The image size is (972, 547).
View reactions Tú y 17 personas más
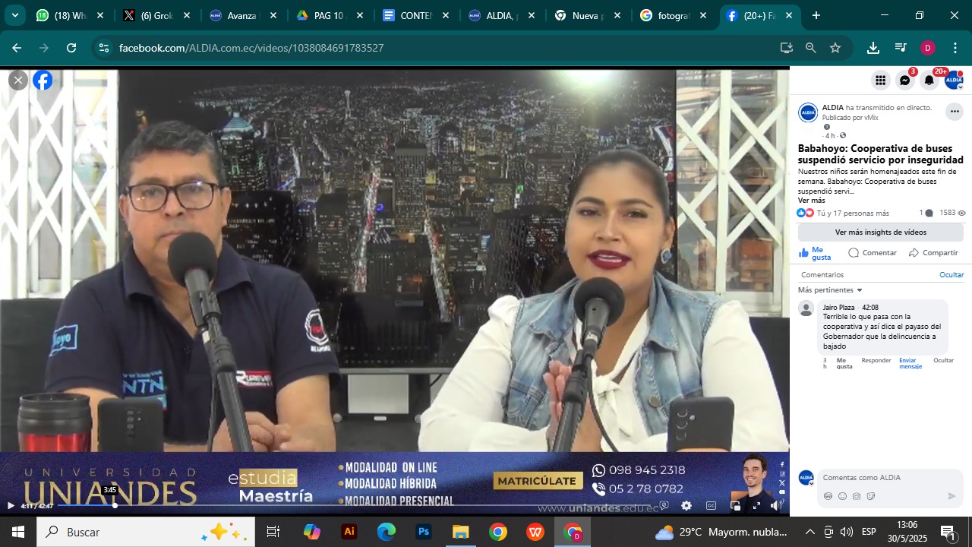pos(853,213)
